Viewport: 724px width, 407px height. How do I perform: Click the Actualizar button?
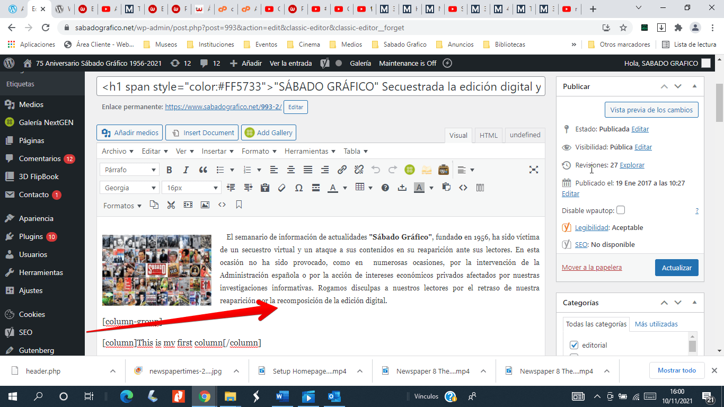click(677, 268)
